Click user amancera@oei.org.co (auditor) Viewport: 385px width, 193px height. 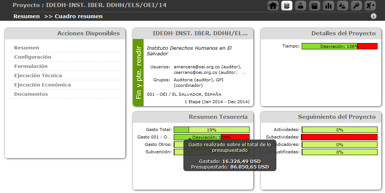click(208, 67)
